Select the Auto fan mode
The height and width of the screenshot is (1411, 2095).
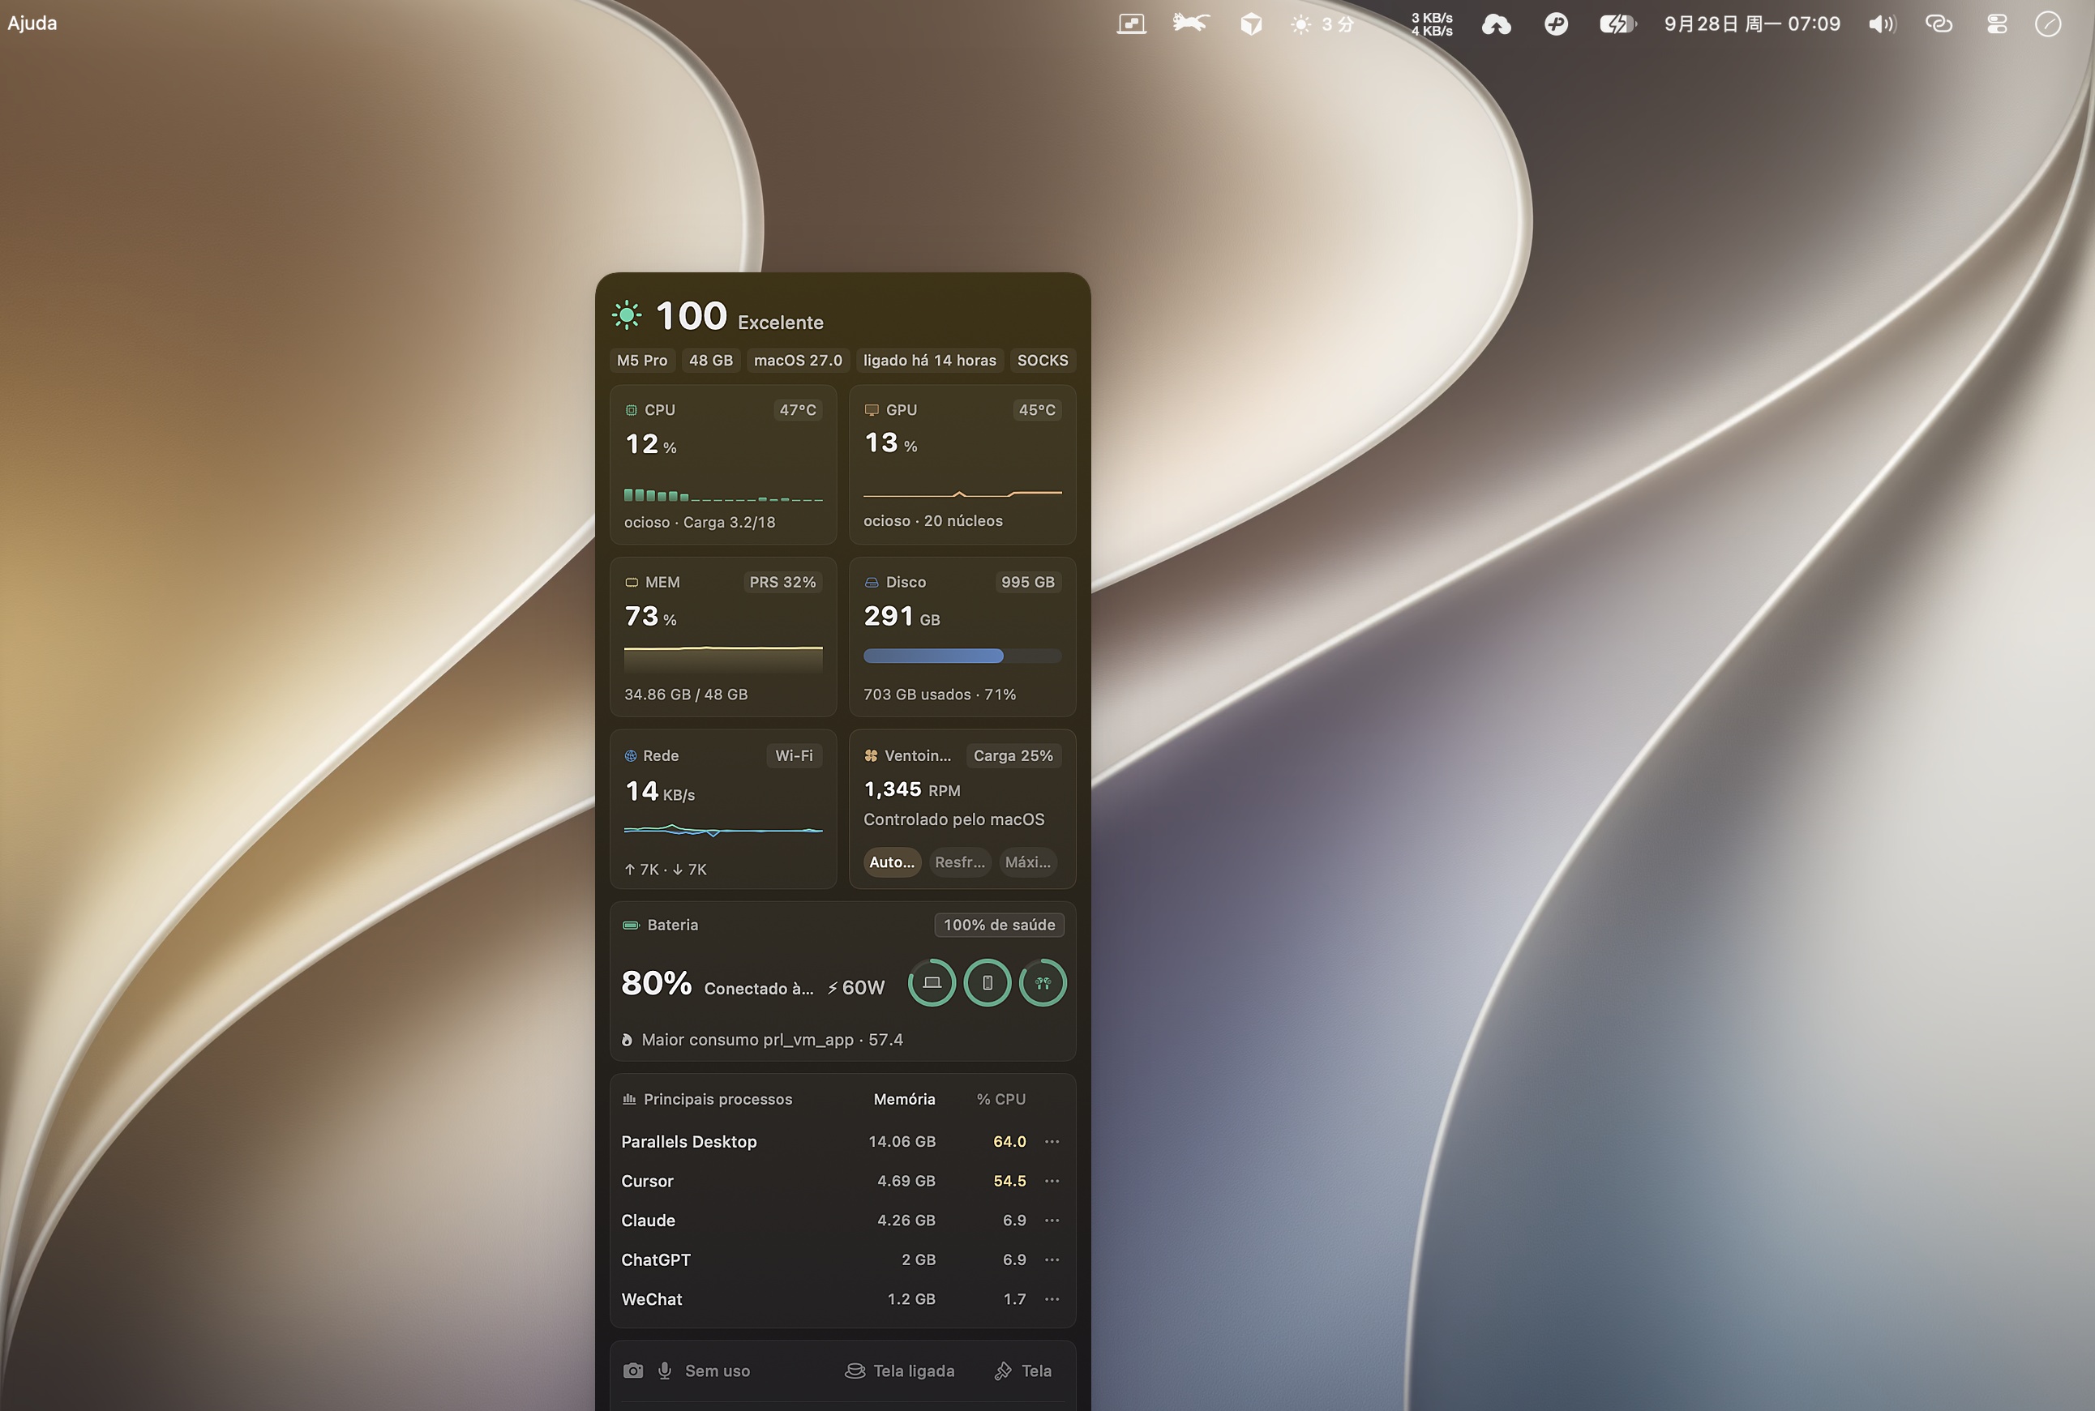click(x=891, y=862)
